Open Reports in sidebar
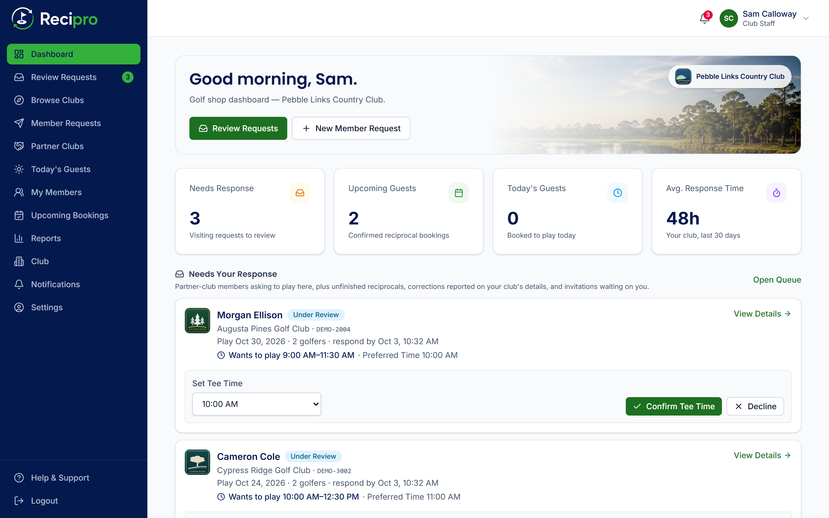The height and width of the screenshot is (518, 829). [x=74, y=238]
